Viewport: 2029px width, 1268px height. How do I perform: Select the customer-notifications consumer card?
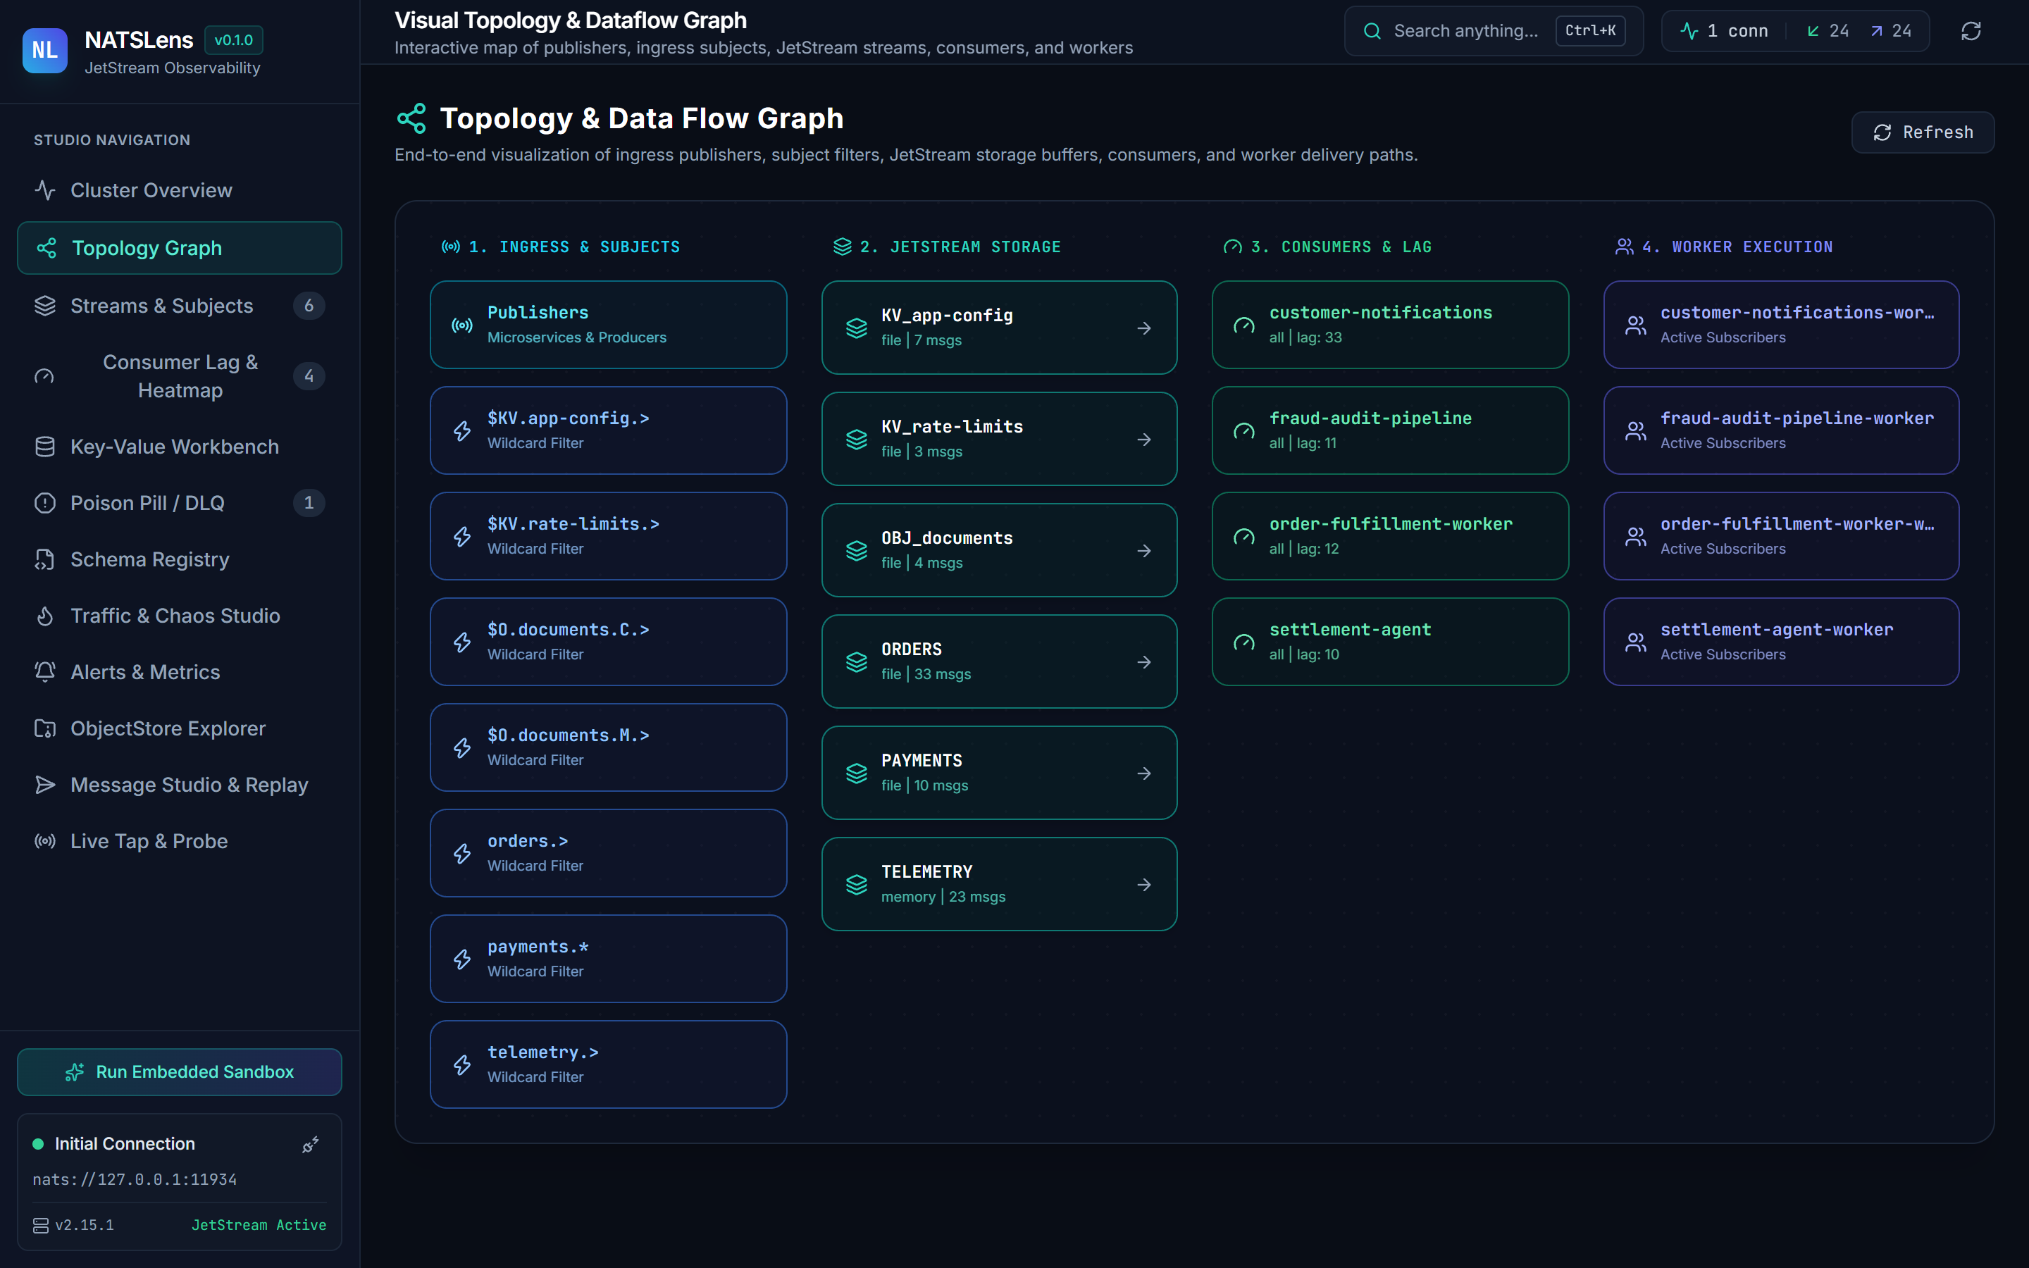pyautogui.click(x=1390, y=325)
